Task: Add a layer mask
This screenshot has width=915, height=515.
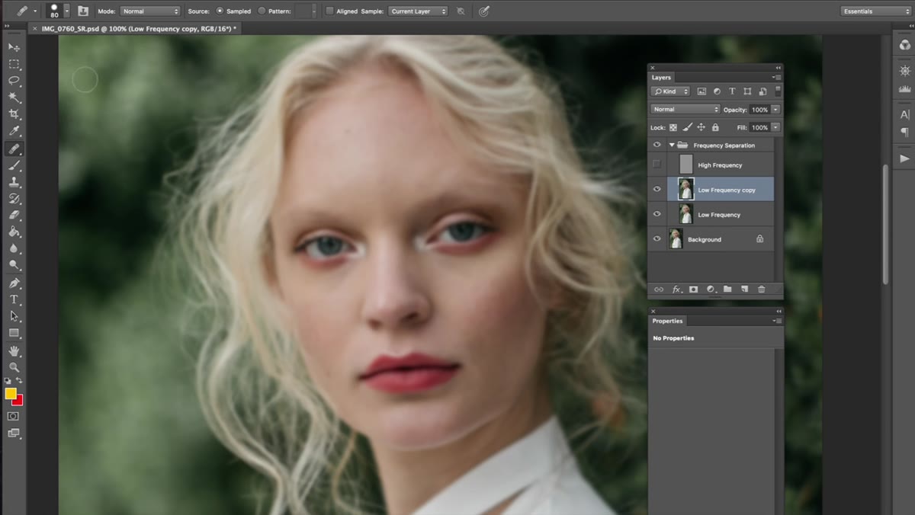Action: (x=694, y=289)
